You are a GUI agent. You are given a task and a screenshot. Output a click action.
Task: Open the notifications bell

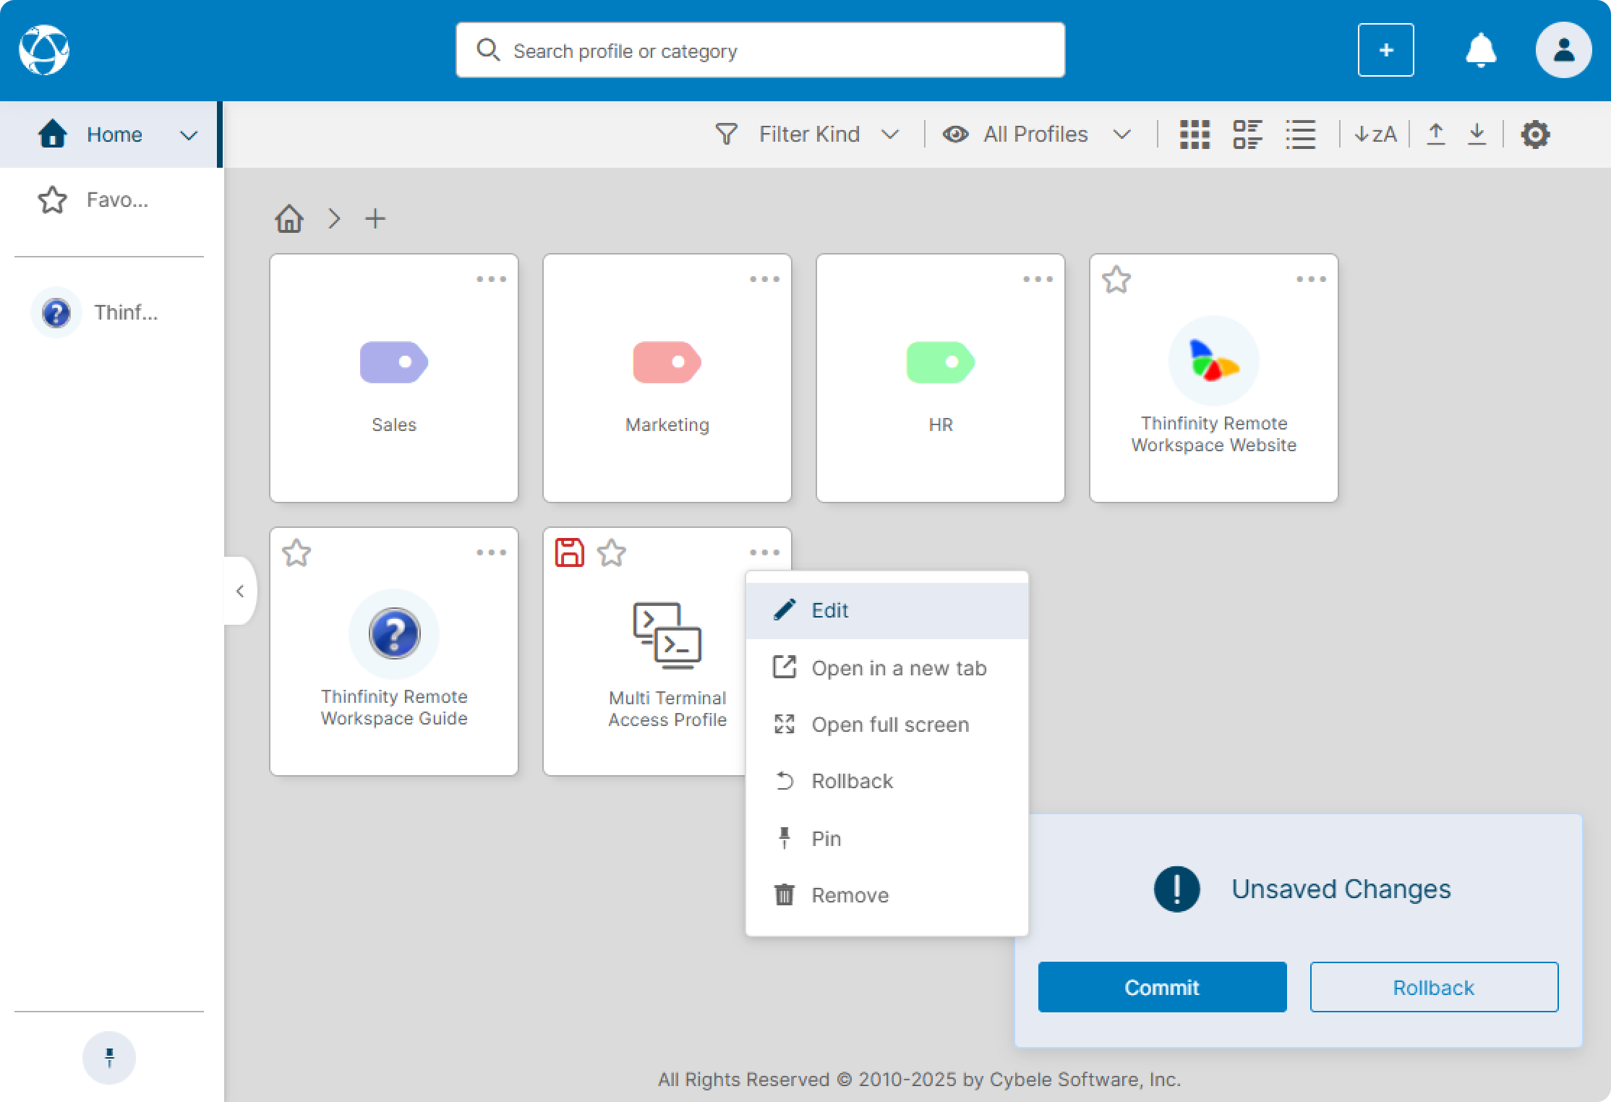(x=1480, y=50)
